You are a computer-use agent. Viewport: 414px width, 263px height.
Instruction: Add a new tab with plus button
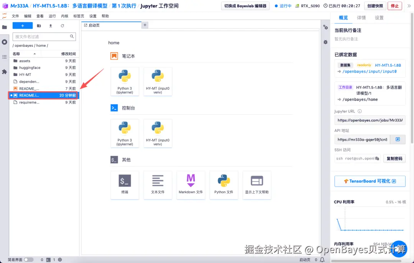145,25
